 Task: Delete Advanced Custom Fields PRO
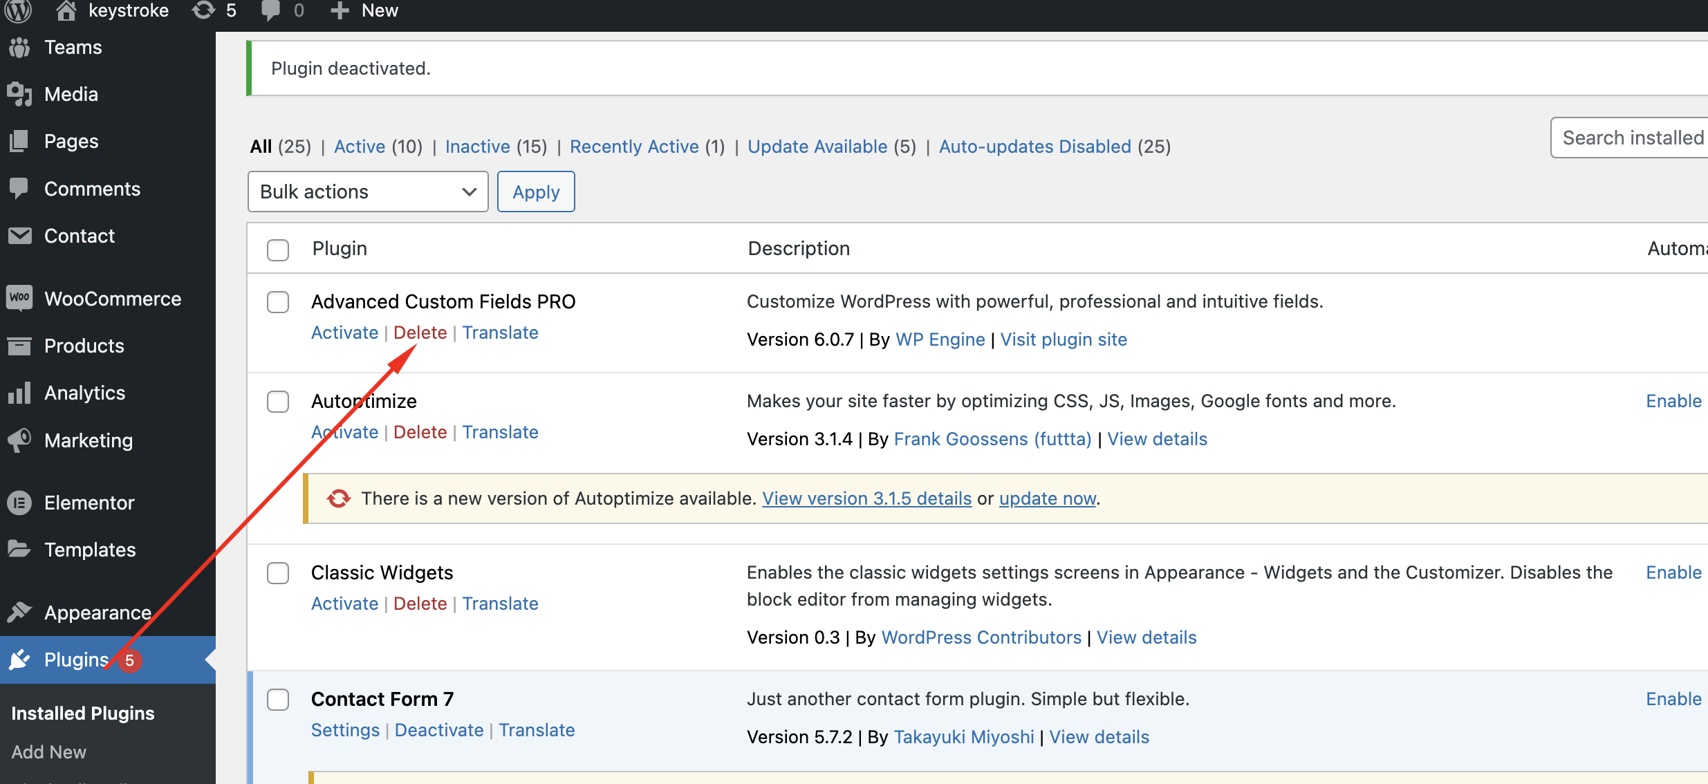(x=420, y=333)
